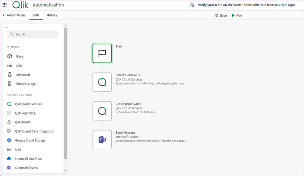The image size is (304, 176).
Task: Click the Microsoft OneDrive cloud icon
Action: pyautogui.click(x=9, y=159)
